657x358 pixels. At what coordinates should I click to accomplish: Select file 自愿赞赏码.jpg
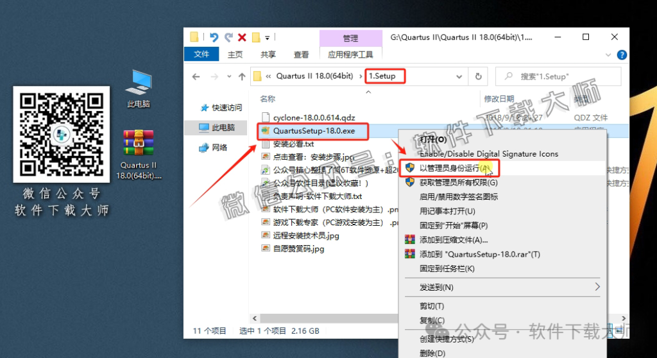tap(298, 248)
